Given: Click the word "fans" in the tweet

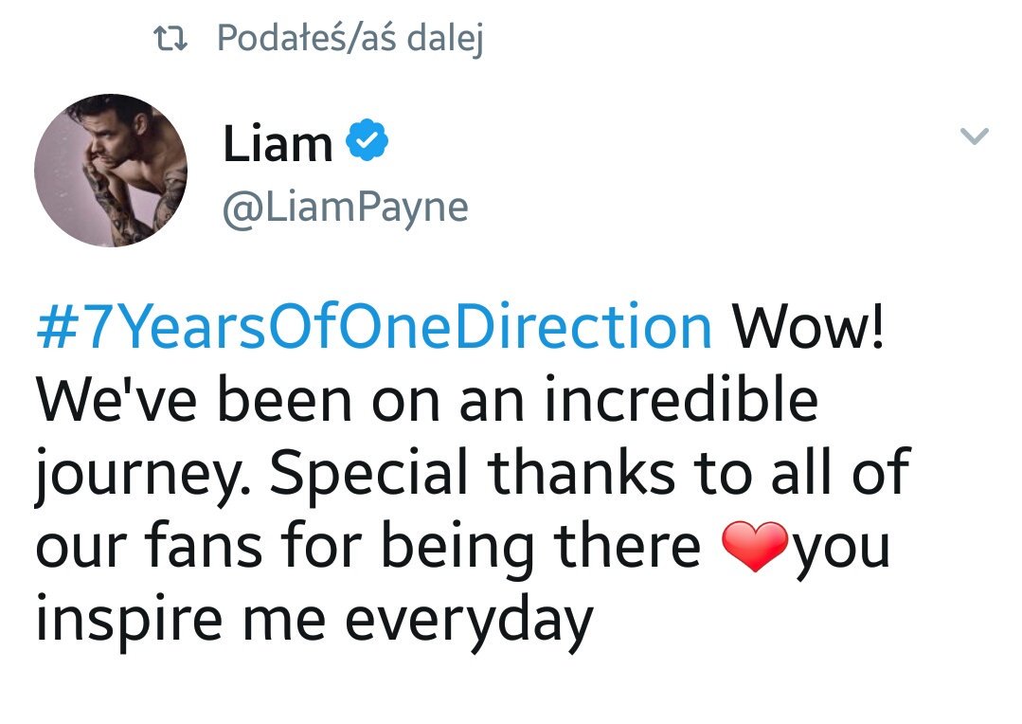Looking at the screenshot, I should pyautogui.click(x=204, y=545).
